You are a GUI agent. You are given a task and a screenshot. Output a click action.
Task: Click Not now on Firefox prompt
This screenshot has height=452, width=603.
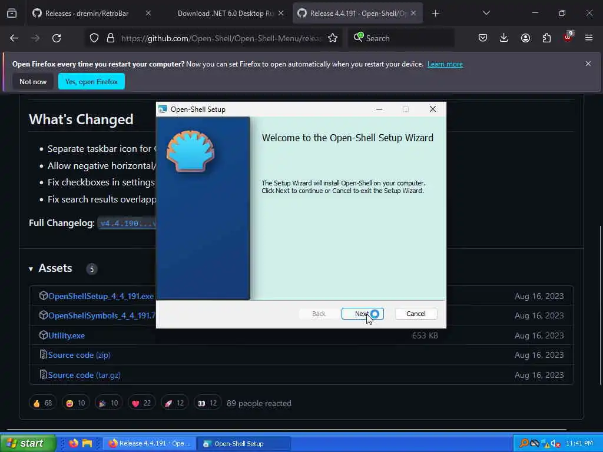pos(33,81)
